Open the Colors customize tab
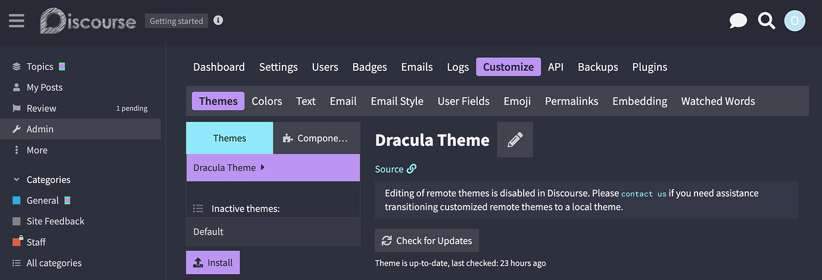 point(266,101)
